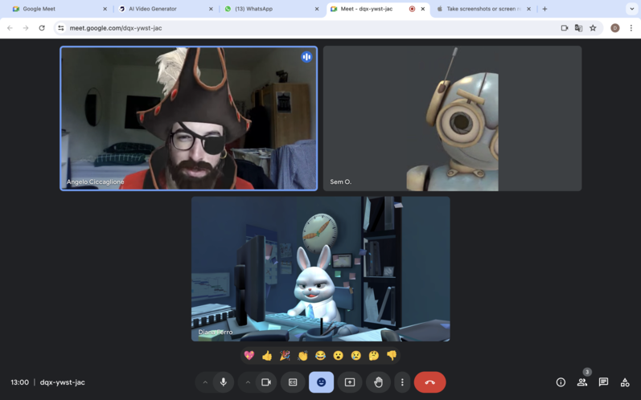Click the address bar URL field
Image resolution: width=641 pixels, height=400 pixels.
click(x=306, y=28)
